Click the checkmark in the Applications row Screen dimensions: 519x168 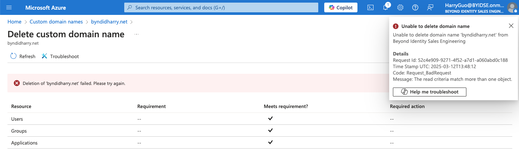coord(271,142)
